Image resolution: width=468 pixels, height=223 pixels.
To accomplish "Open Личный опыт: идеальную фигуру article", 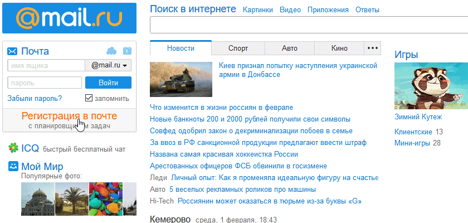I will click(x=275, y=178).
